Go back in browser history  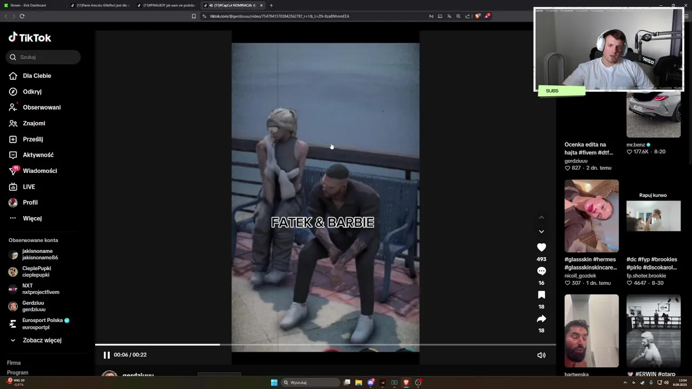click(x=6, y=16)
